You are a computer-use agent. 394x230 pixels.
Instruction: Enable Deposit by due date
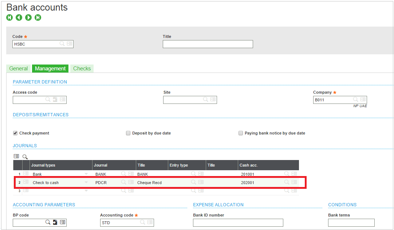(x=128, y=133)
